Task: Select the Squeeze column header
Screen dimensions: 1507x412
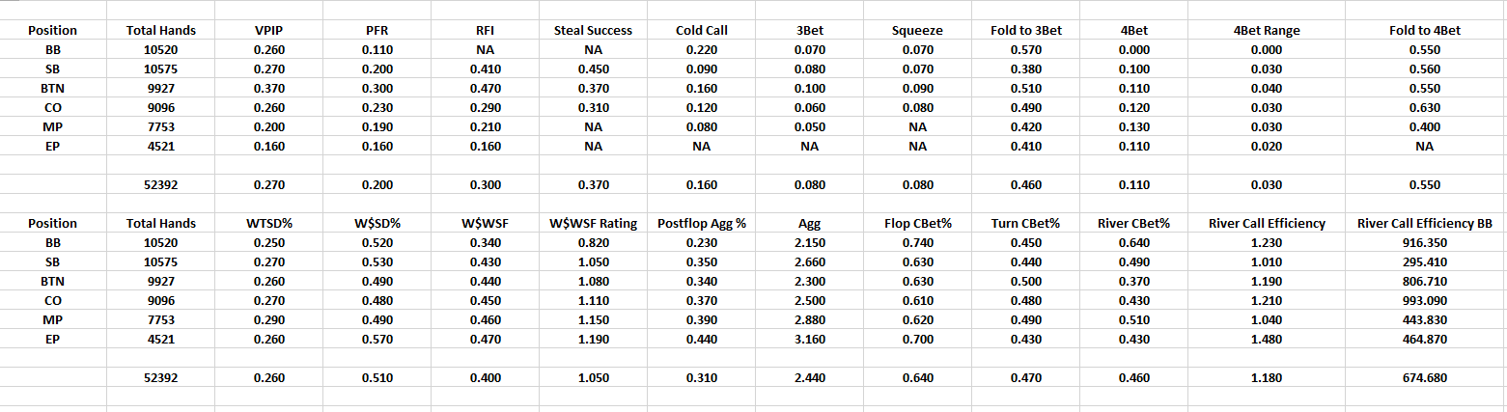Action: 917,30
